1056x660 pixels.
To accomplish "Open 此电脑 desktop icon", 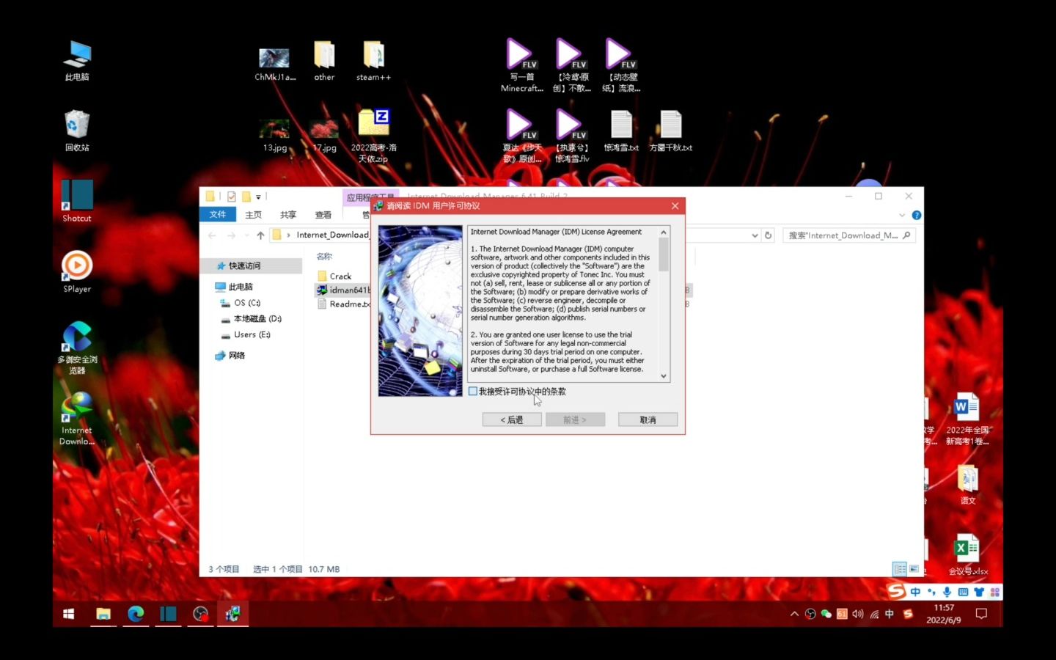I will click(x=77, y=60).
